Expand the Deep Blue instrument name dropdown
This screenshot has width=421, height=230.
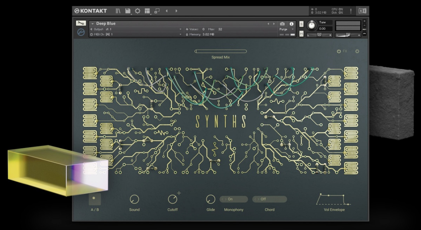[x=93, y=24]
